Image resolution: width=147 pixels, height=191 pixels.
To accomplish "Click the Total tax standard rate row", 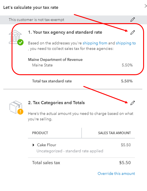I will (82, 81).
